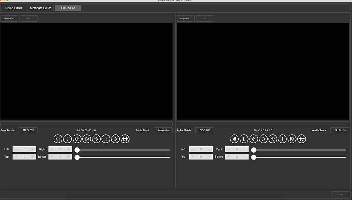The width and height of the screenshot is (352, 200).
Task: Click the Apply button
Action: click(340, 194)
